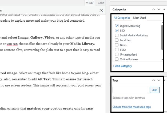Image resolution: width=167 pixels, height=113 pixels.
Task: Switch to Most Used tab
Action: click(x=140, y=18)
